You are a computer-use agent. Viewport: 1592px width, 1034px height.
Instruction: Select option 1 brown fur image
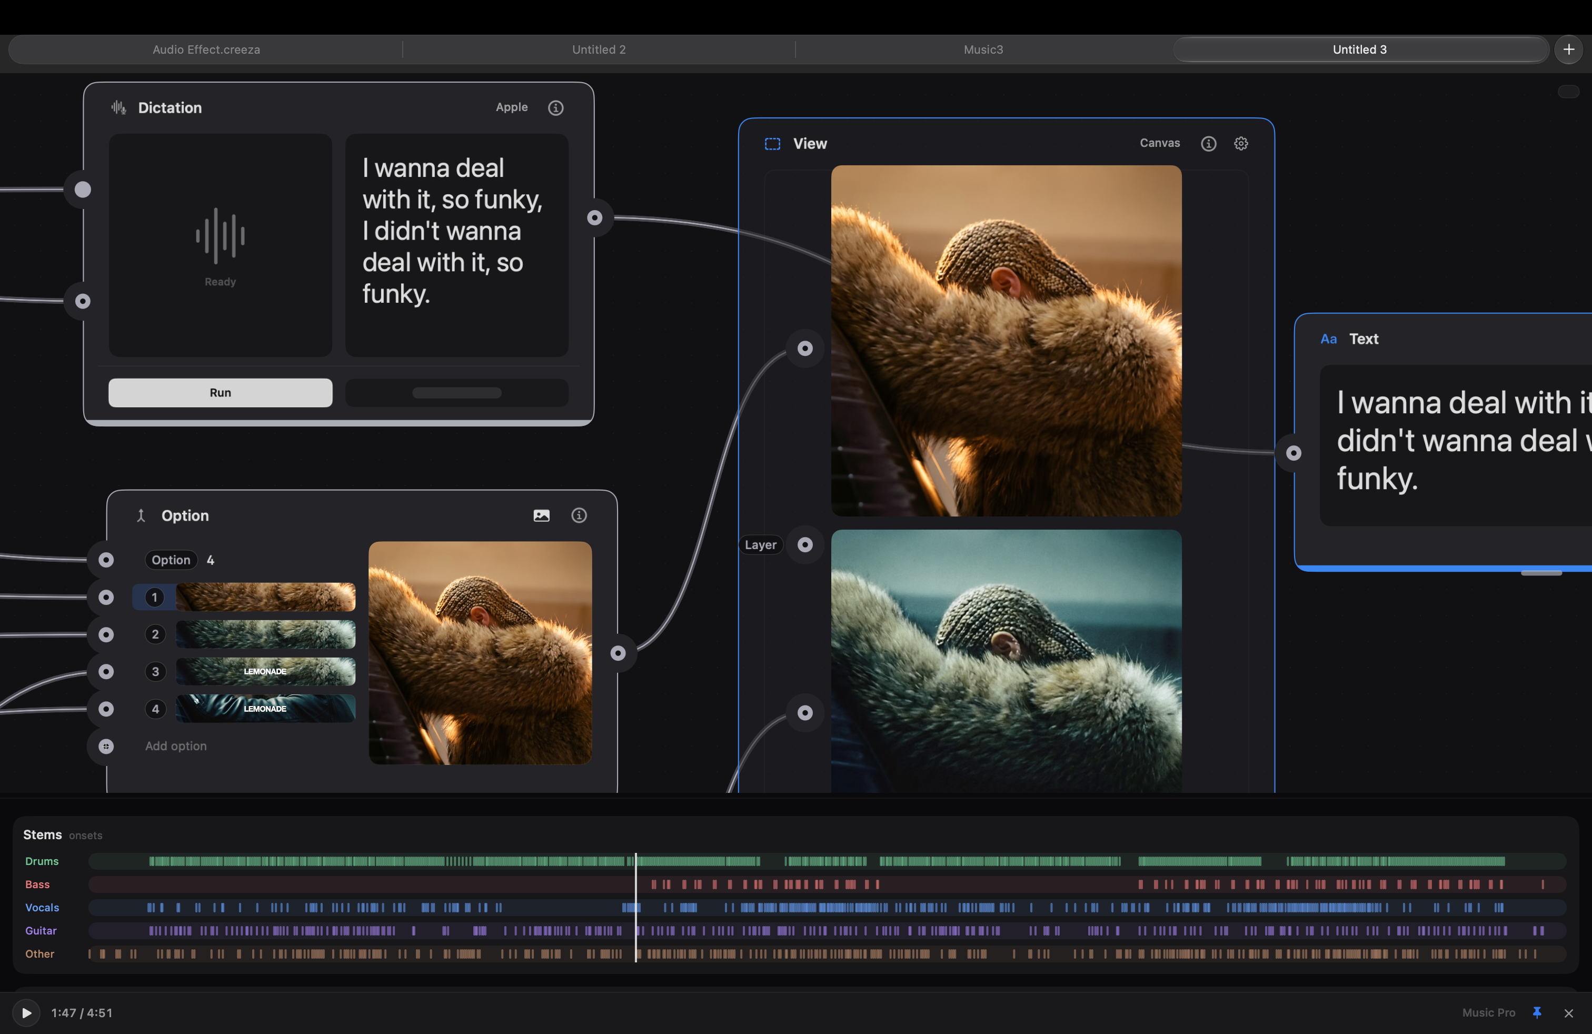[265, 597]
